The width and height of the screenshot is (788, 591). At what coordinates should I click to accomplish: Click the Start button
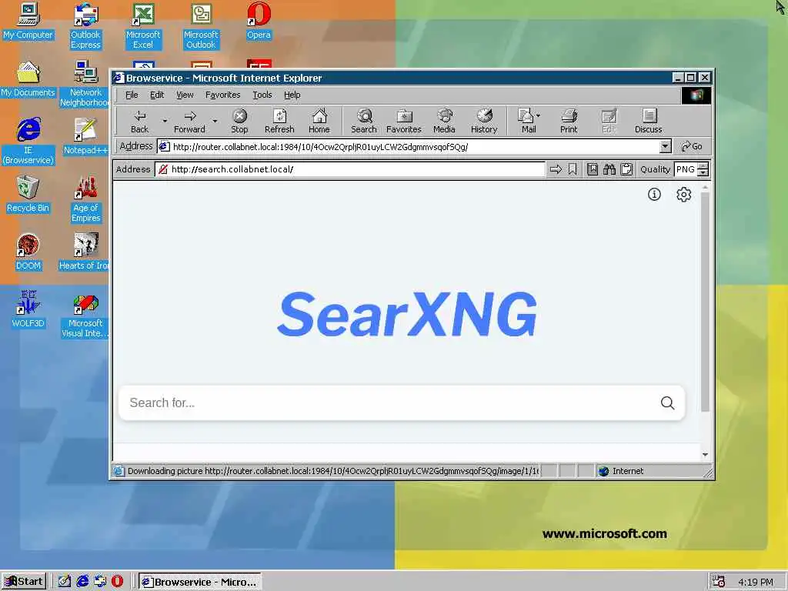[x=24, y=582]
